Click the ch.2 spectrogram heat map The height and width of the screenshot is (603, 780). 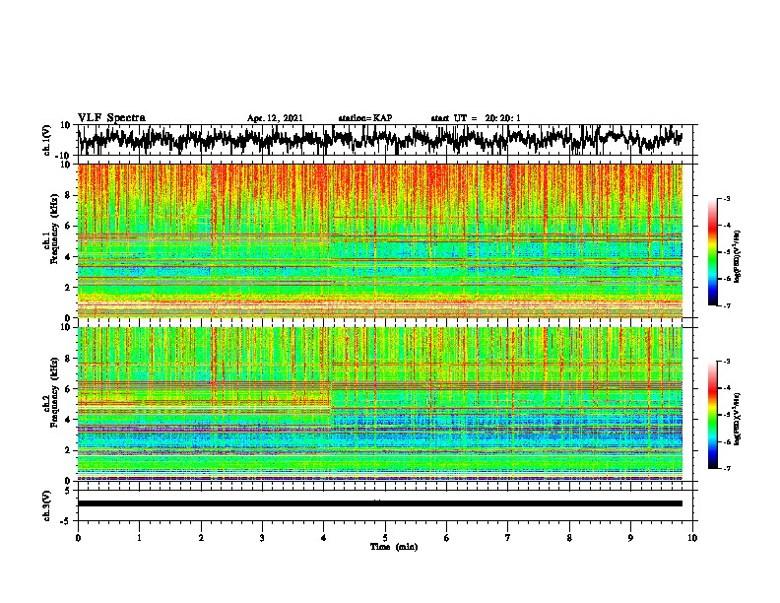click(380, 404)
